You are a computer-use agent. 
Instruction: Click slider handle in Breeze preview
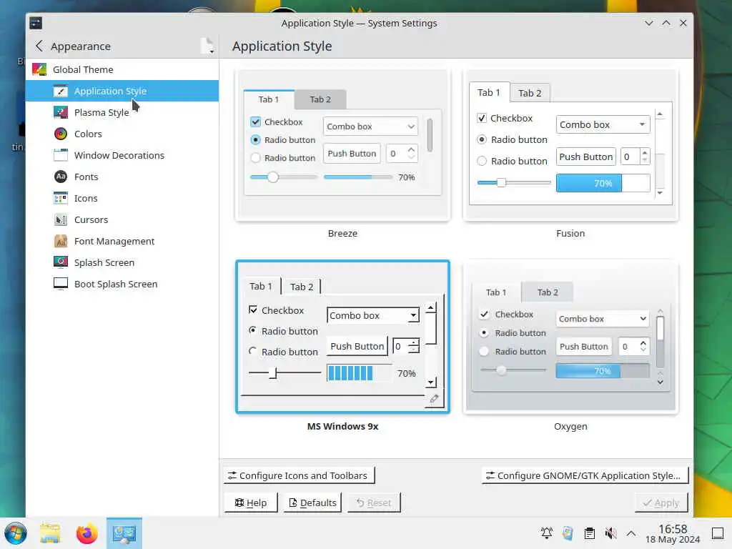273,177
